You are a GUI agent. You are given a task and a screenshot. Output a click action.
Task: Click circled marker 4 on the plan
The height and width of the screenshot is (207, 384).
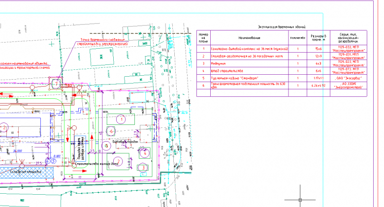point(144,153)
